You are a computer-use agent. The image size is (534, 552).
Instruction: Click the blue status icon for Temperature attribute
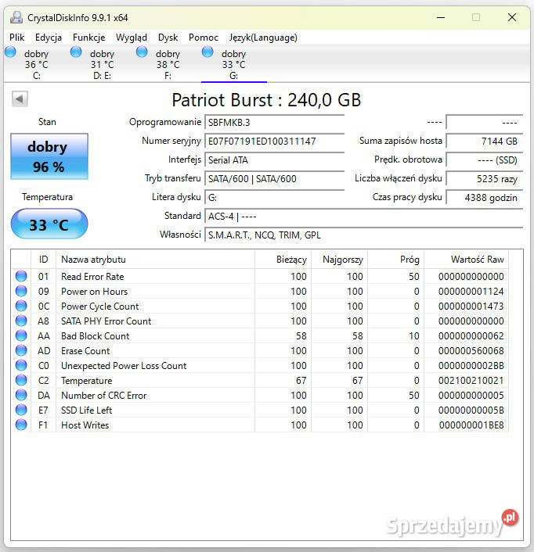pyautogui.click(x=21, y=380)
